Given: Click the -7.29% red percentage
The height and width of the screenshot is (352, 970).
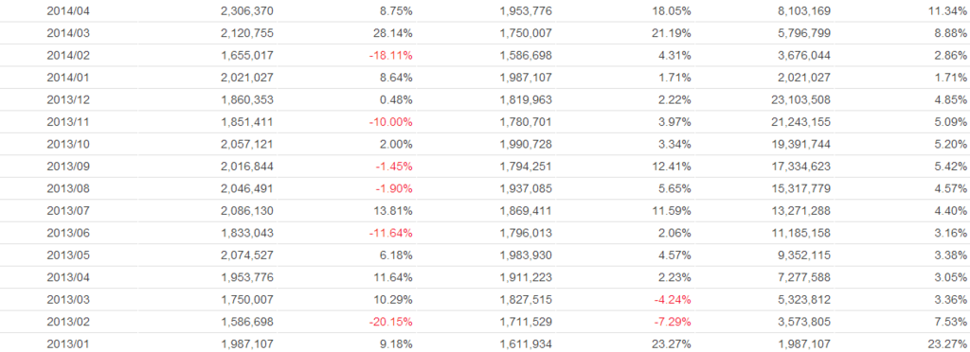Looking at the screenshot, I should [673, 322].
